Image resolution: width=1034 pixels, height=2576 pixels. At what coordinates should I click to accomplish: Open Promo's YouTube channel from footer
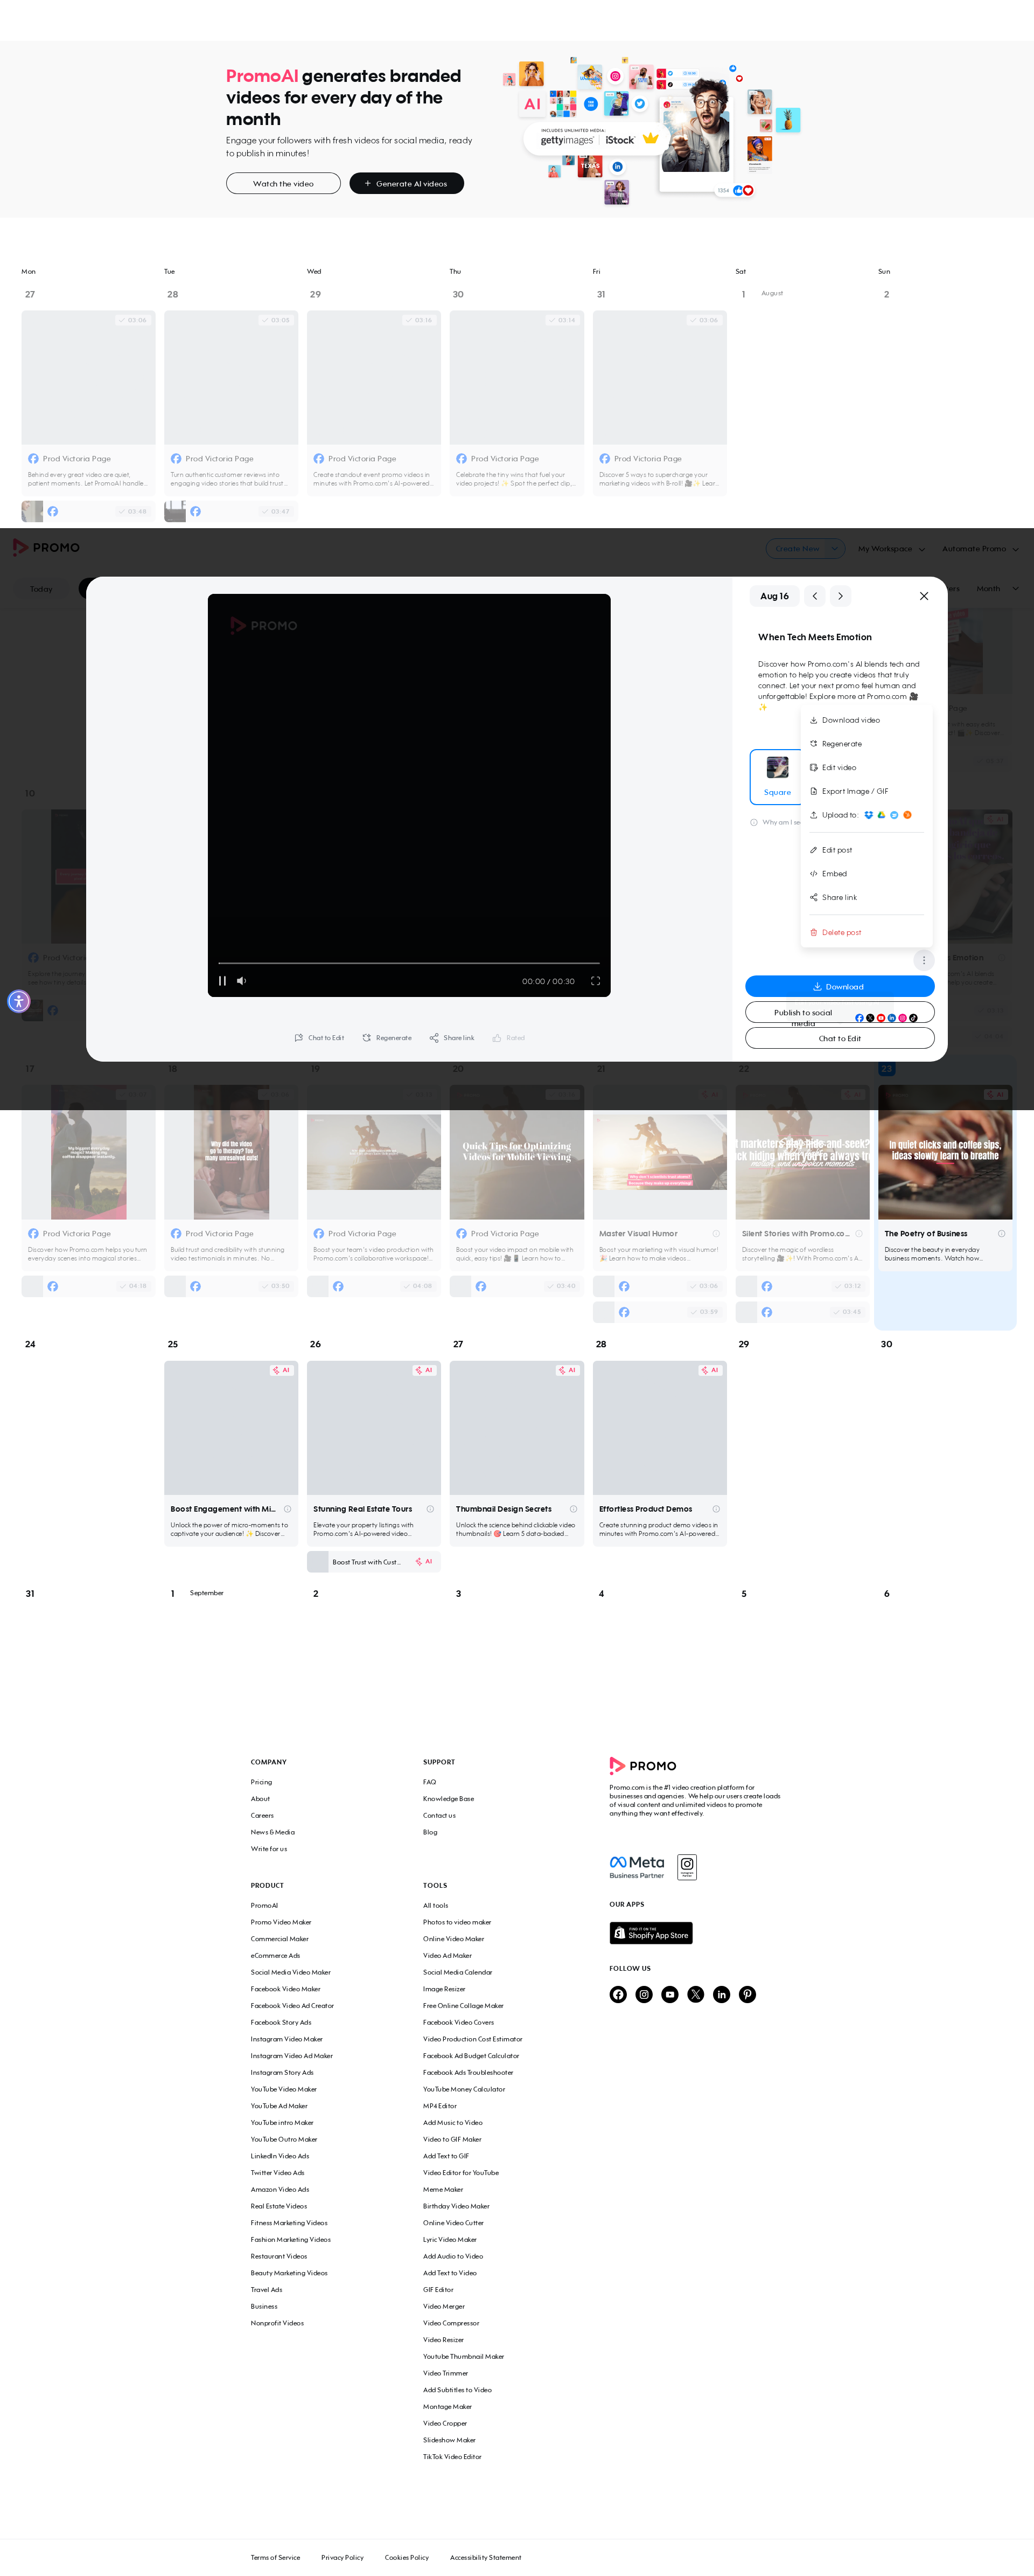pos(670,1995)
